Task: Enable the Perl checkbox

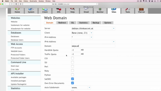Action: coord(72,66)
